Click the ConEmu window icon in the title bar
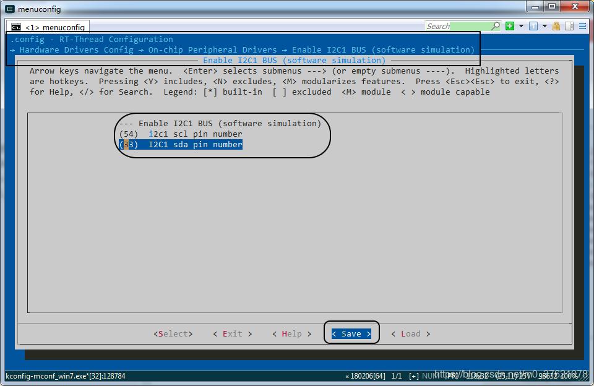 [10, 9]
